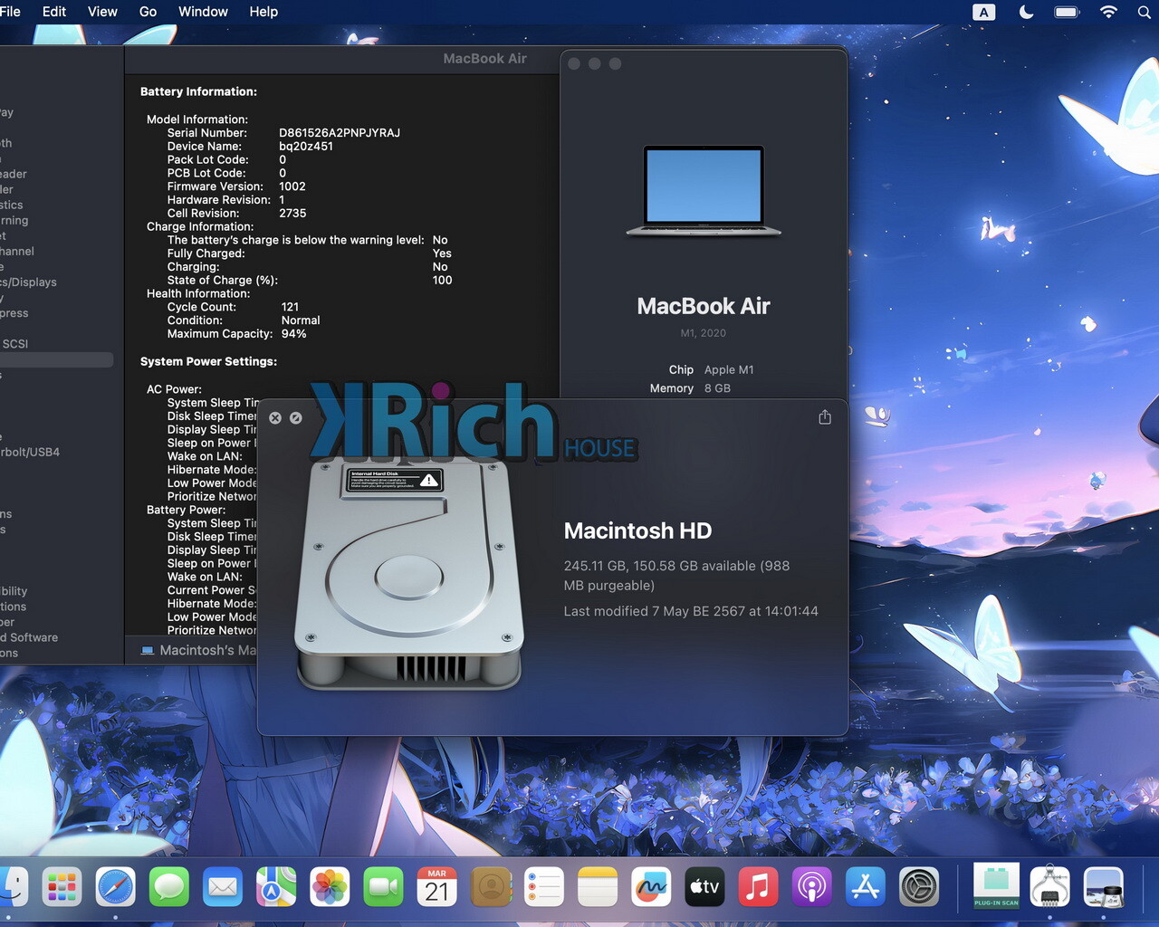Image resolution: width=1159 pixels, height=927 pixels.
Task: Open the Preview app in the dock
Action: click(x=1104, y=887)
